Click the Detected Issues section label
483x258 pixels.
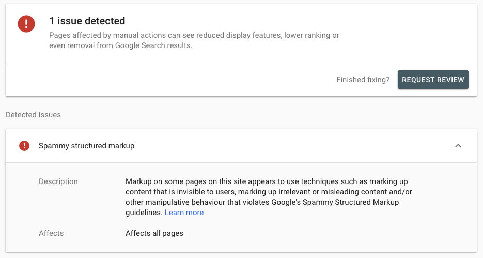click(33, 115)
